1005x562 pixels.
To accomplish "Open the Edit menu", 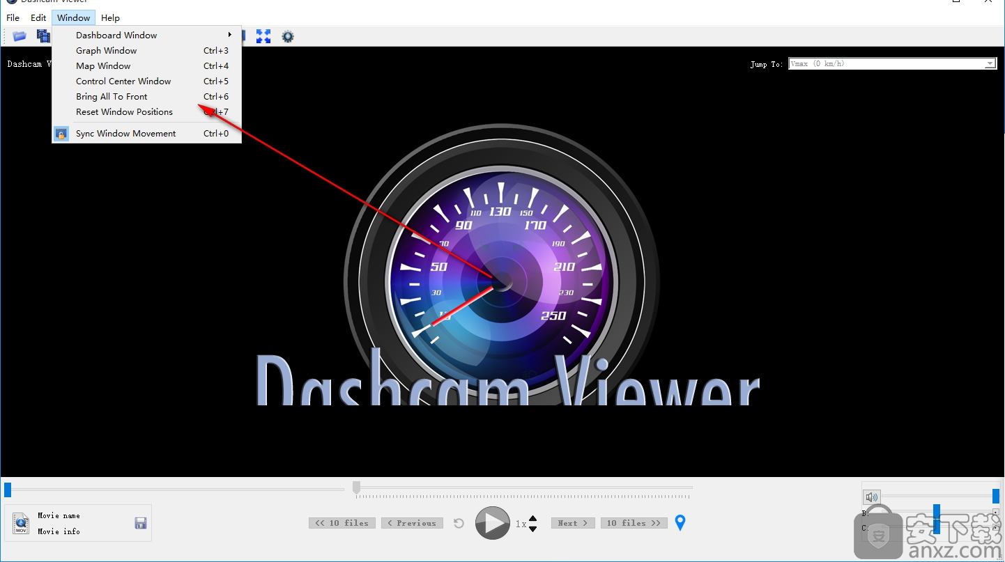I will pos(38,17).
